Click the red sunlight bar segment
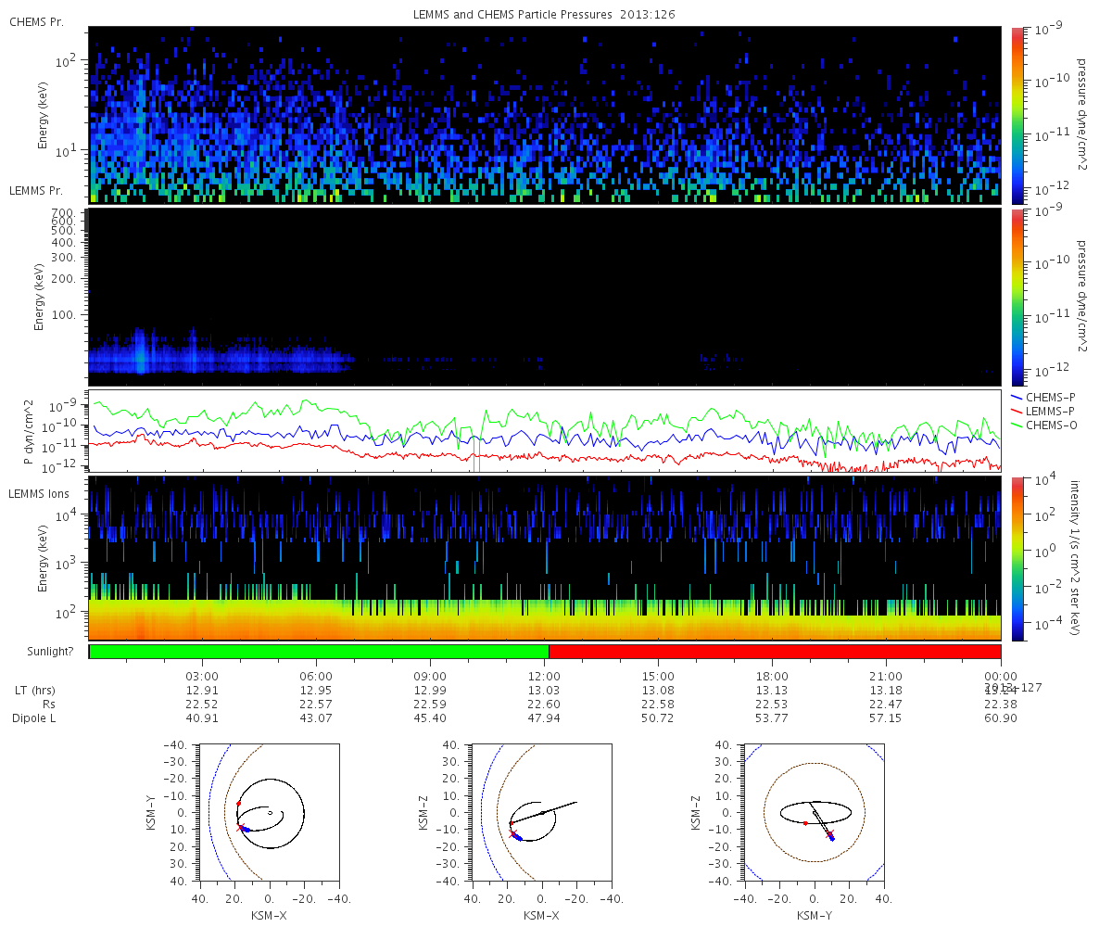Viewport: 1112px width, 927px height. 775,652
